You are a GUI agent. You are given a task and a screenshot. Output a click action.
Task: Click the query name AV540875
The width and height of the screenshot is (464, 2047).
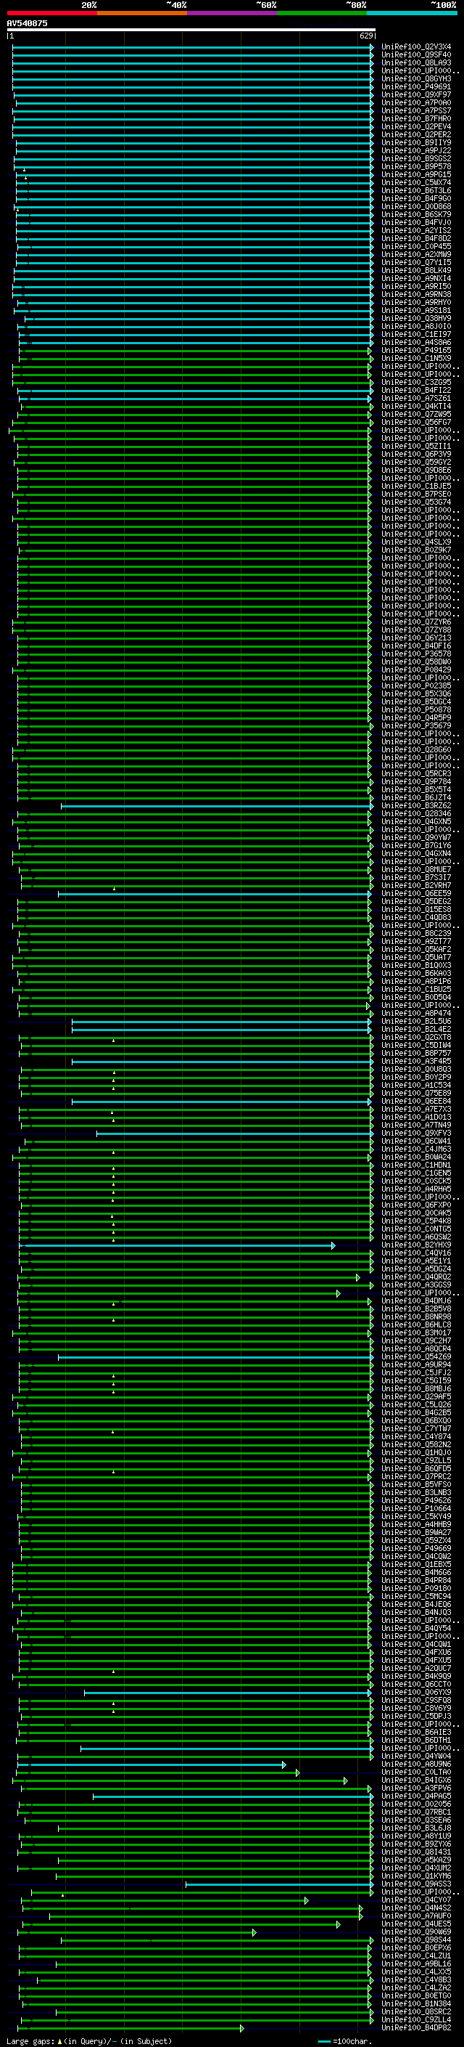point(27,23)
